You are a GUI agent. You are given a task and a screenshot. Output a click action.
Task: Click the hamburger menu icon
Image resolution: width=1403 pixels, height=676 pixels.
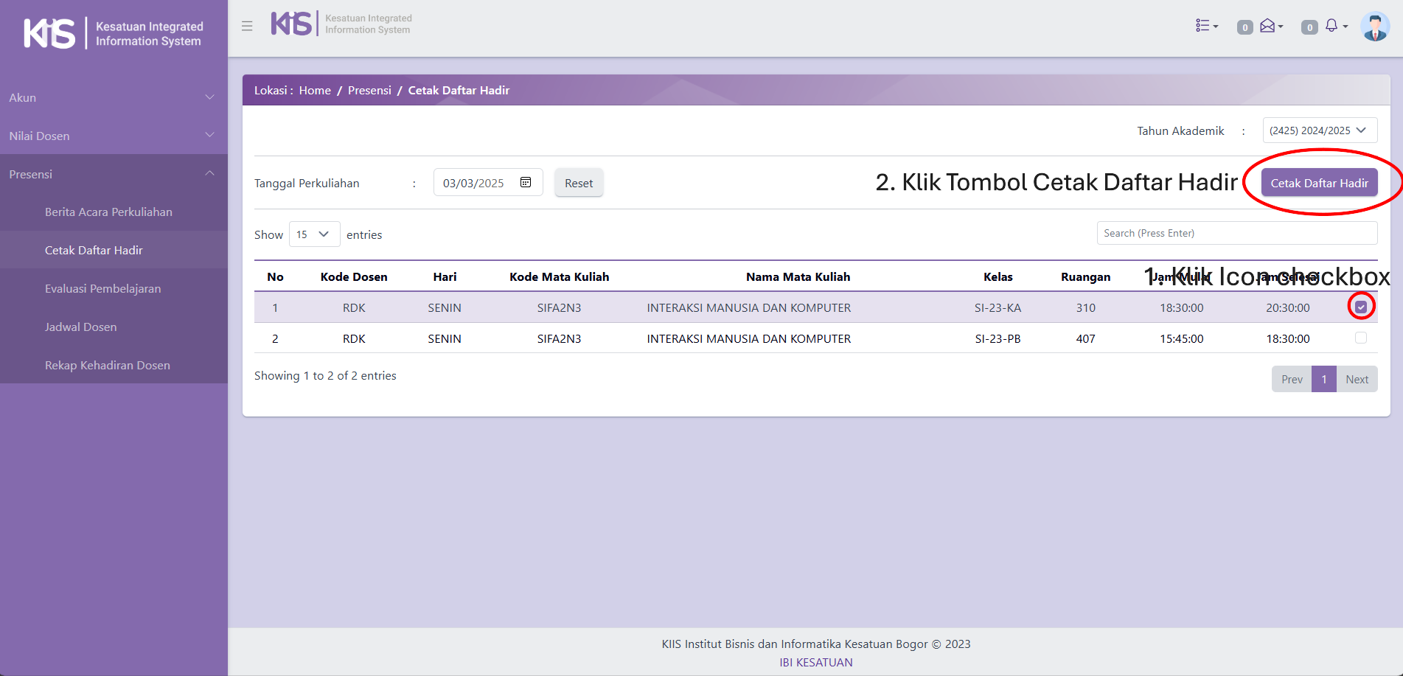click(x=247, y=26)
